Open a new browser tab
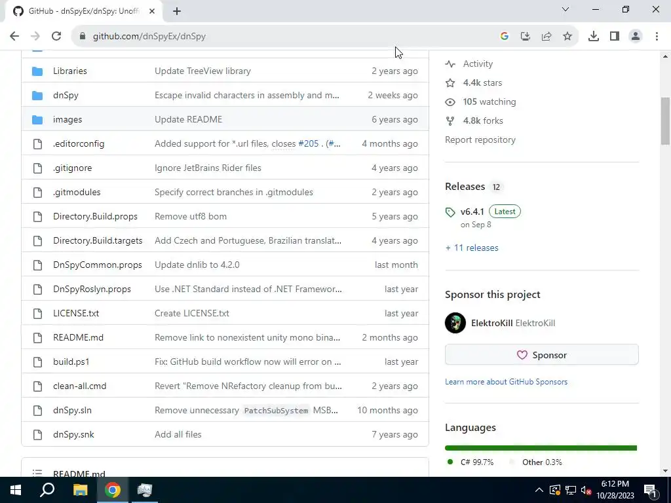 click(177, 12)
